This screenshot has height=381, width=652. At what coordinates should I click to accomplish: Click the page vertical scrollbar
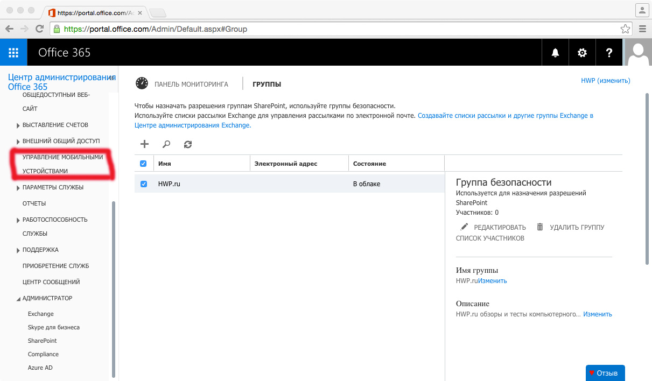tap(647, 178)
